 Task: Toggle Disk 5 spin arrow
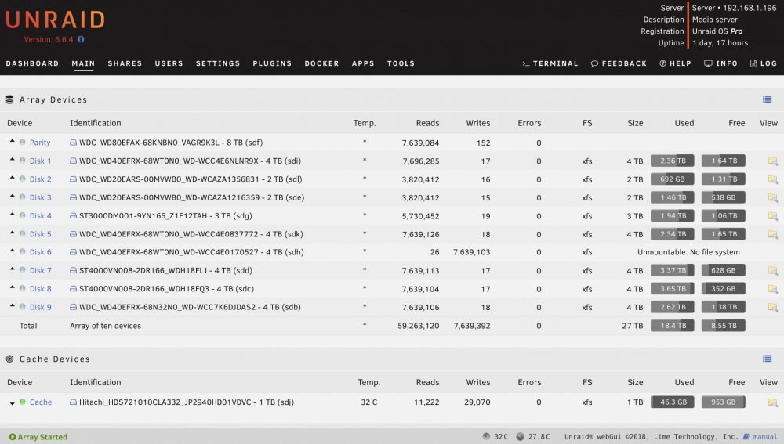click(x=12, y=233)
